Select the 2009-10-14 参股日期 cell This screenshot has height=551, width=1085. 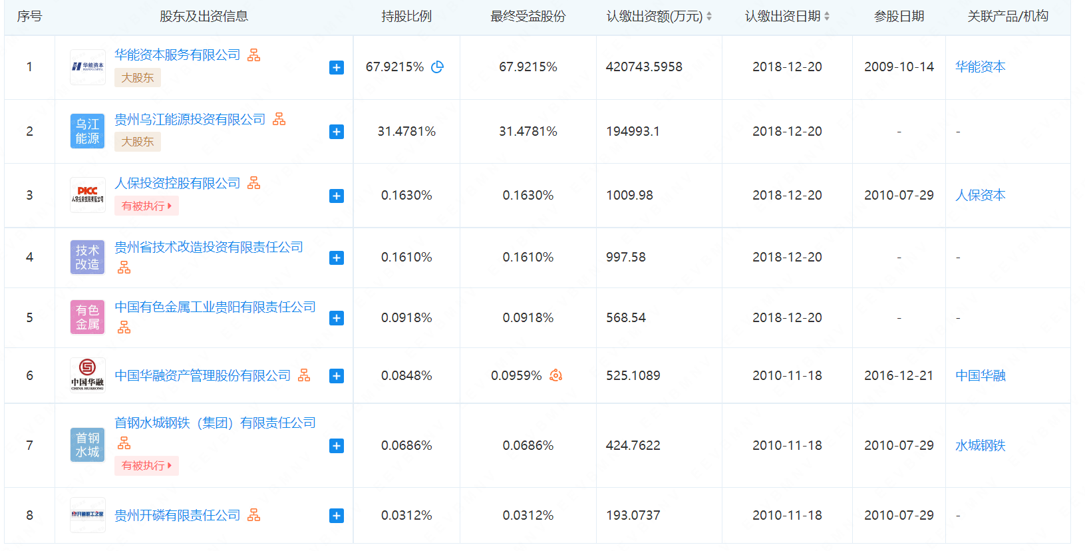click(x=899, y=67)
